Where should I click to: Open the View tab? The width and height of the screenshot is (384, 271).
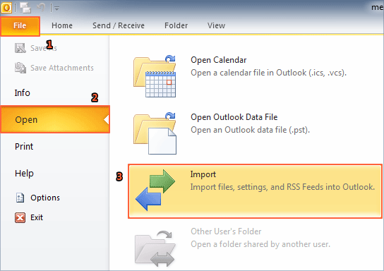pos(216,25)
